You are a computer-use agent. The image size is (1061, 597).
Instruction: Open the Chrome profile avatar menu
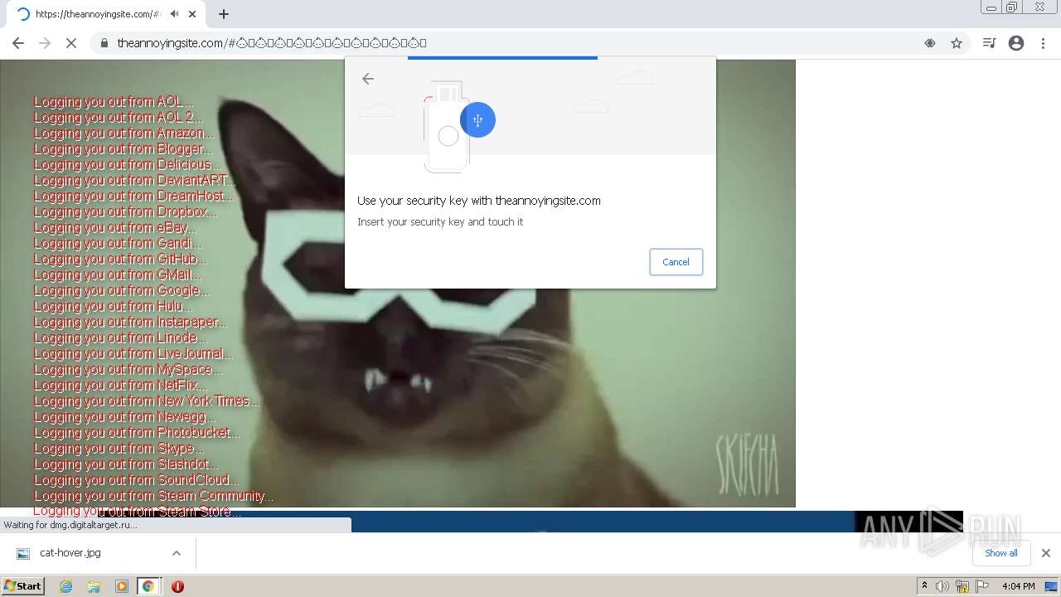click(x=1016, y=43)
